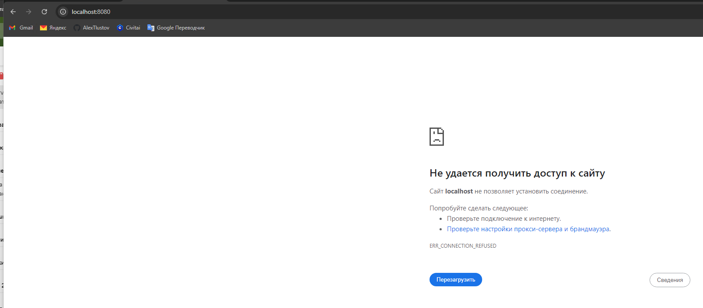Click the red icon at the left window edge

[1, 76]
